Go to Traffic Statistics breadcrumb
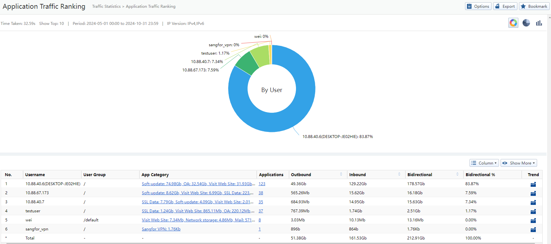The image size is (551, 244). tap(106, 6)
